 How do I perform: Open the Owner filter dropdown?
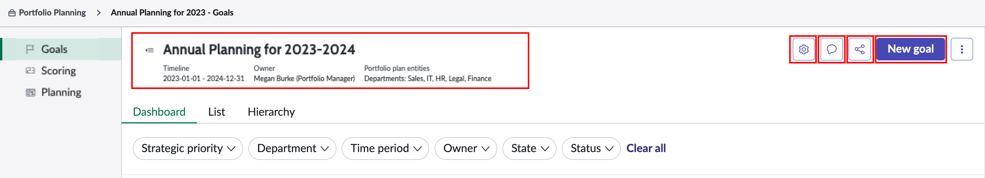[466, 149]
